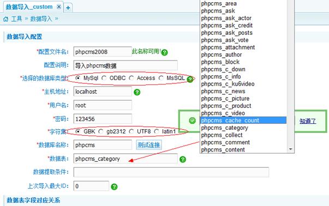Close the 数据导入_custom tab
Screen dimensions: 329x206
point(59,7)
